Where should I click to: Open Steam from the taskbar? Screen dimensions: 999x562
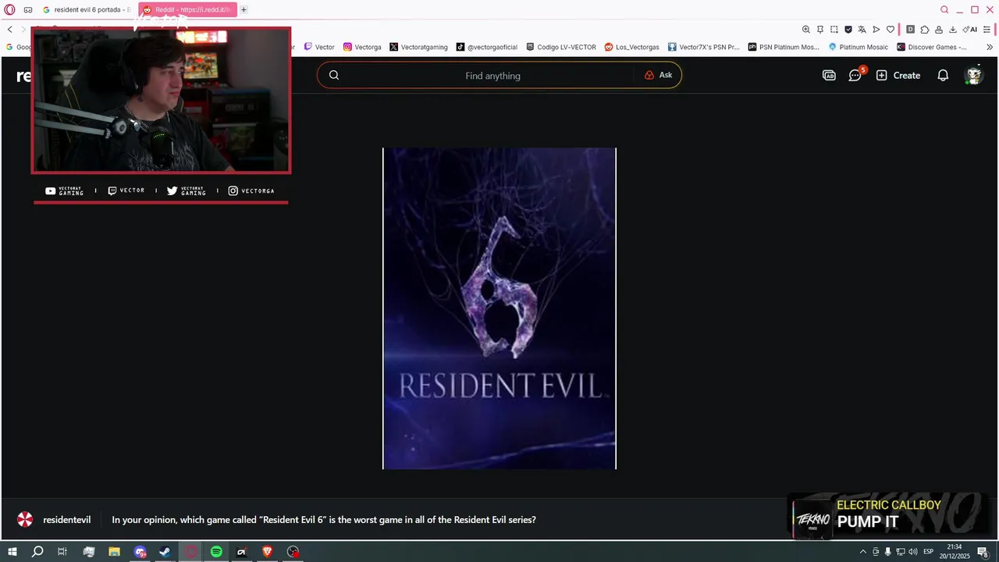coord(165,552)
